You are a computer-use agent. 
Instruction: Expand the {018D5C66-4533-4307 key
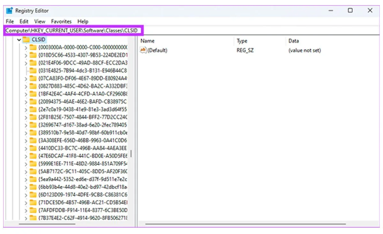26,55
